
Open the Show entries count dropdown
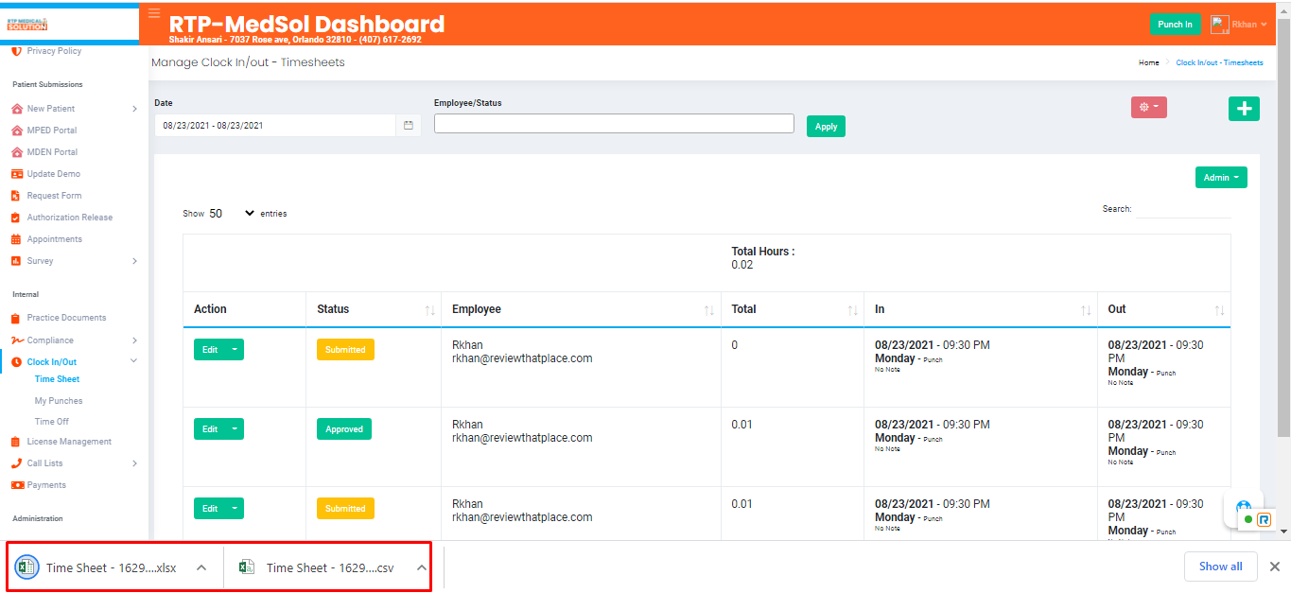[x=232, y=214]
